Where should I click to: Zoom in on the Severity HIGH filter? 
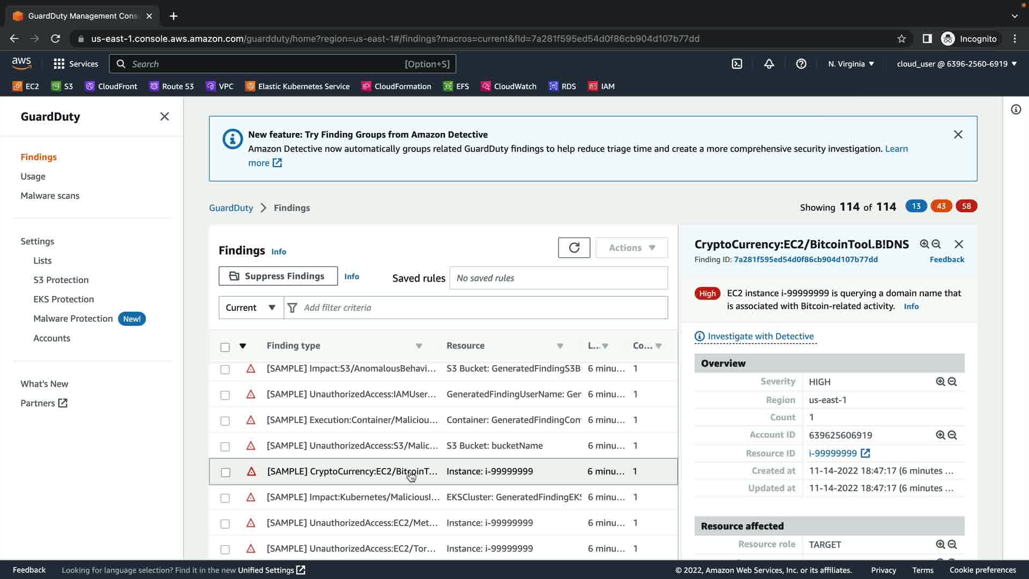pyautogui.click(x=940, y=382)
